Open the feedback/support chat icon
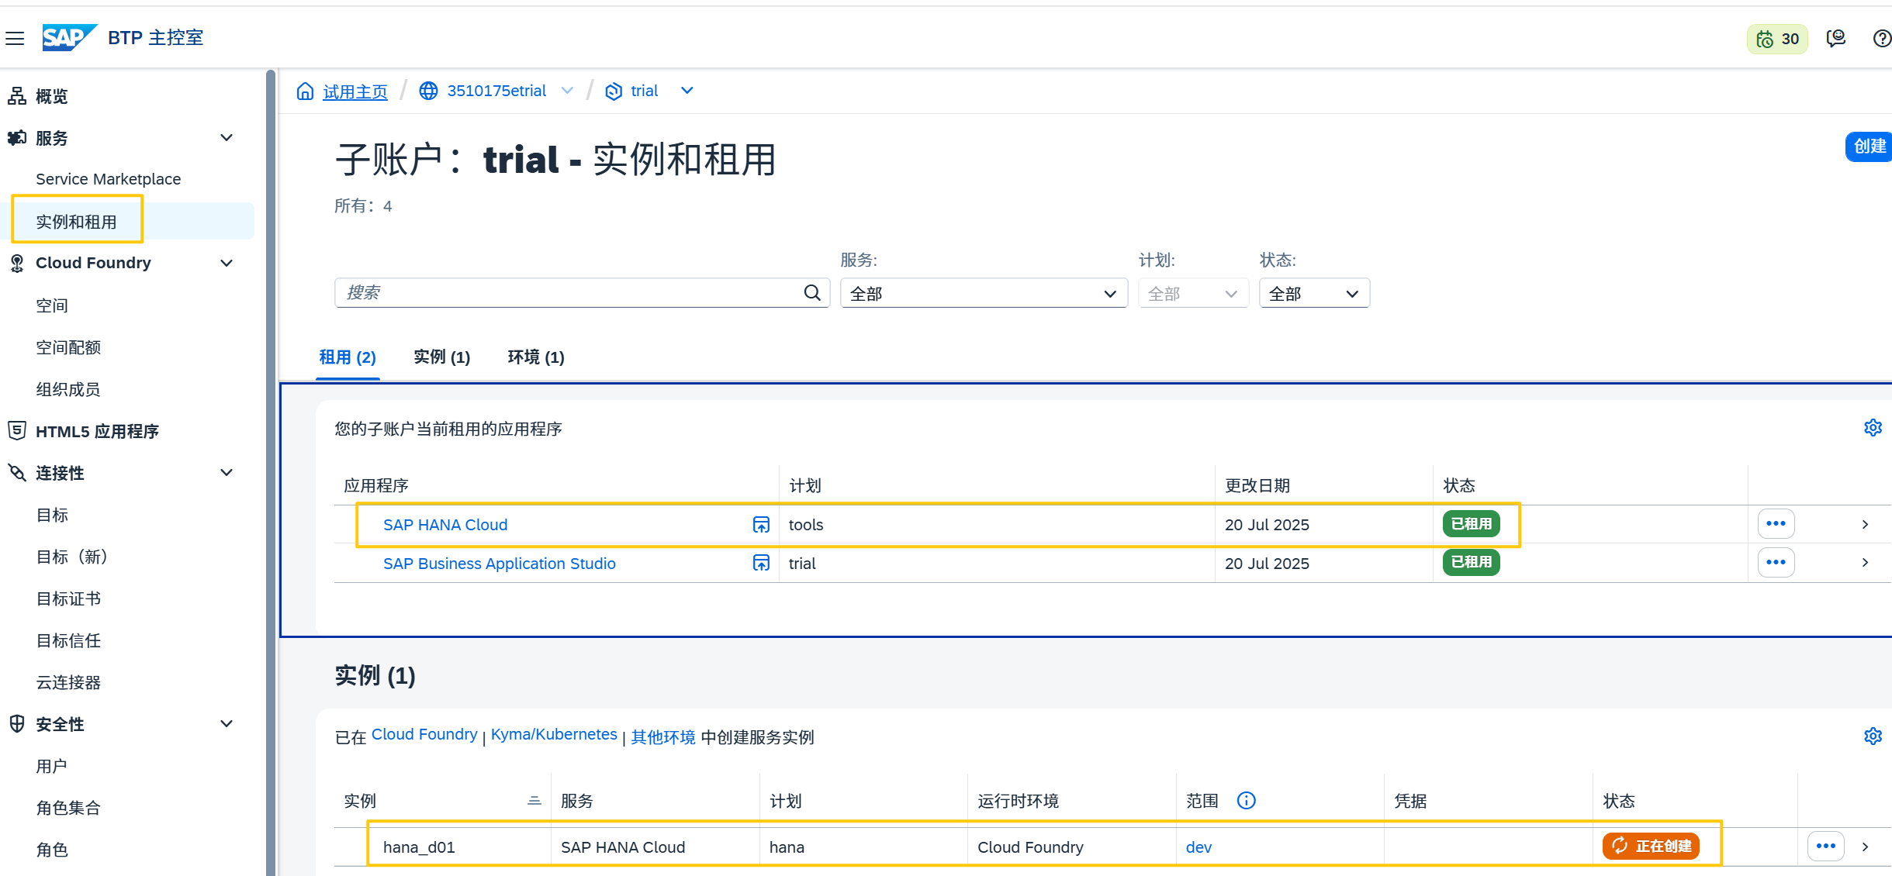The image size is (1892, 876). 1835,38
